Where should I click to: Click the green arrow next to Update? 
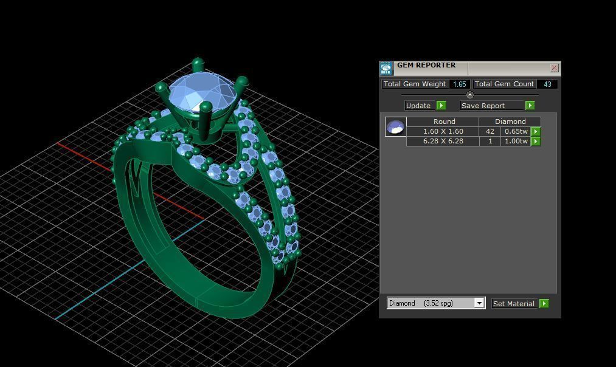pyautogui.click(x=441, y=106)
